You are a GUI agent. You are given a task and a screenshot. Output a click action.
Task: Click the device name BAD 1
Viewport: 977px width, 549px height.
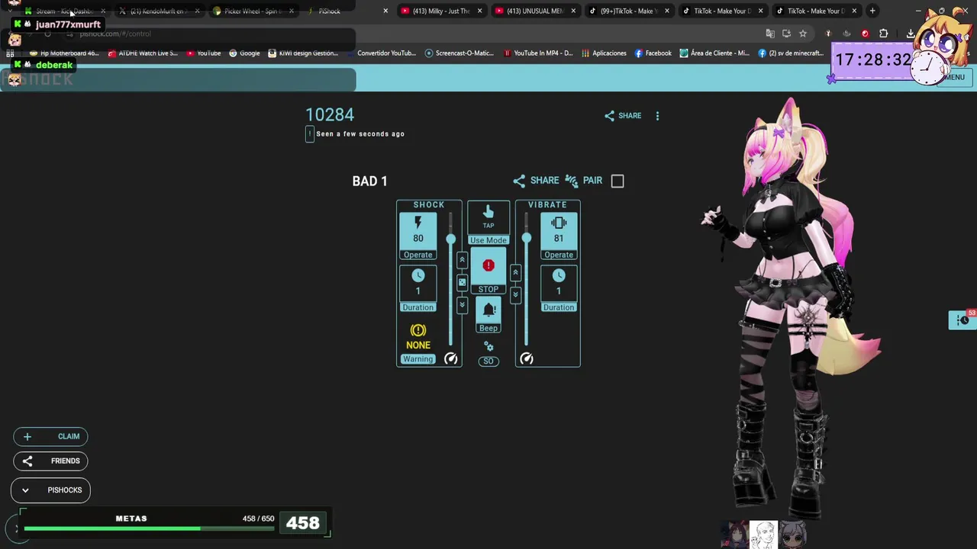369,181
